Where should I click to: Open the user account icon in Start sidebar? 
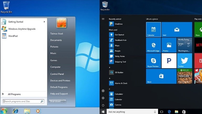tap(103, 91)
